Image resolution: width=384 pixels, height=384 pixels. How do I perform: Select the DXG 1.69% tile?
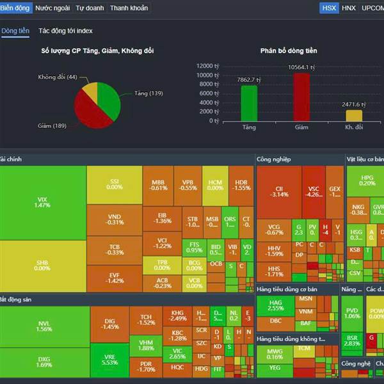tap(45, 362)
